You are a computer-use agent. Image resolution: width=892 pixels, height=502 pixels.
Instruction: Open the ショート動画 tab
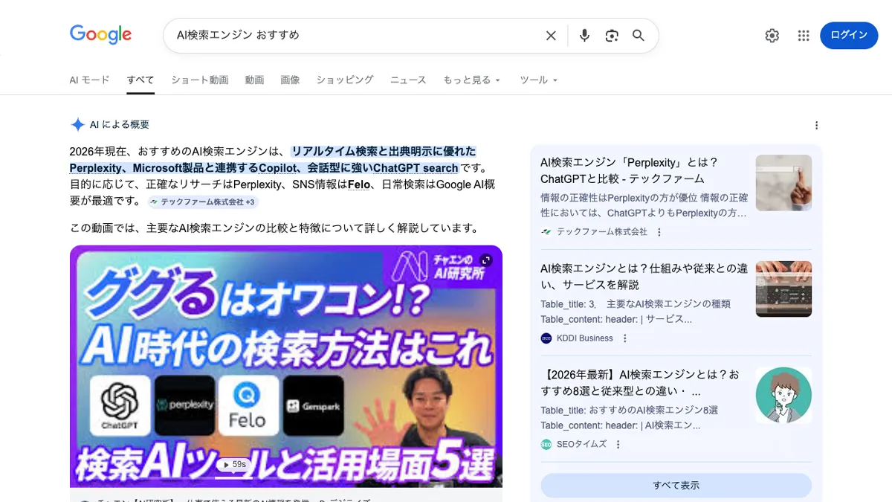pyautogui.click(x=200, y=80)
